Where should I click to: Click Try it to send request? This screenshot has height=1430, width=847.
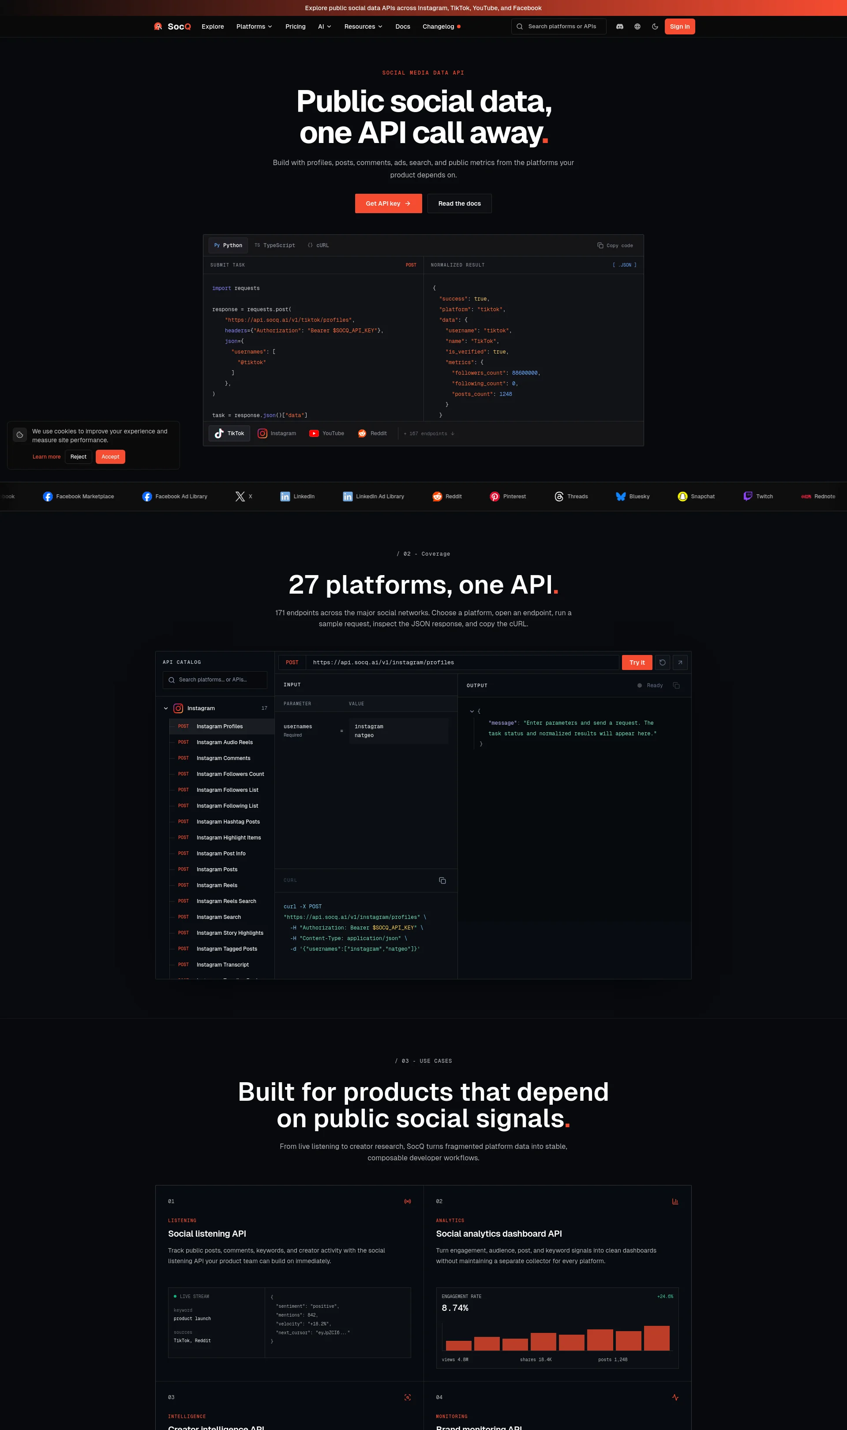pos(637,662)
